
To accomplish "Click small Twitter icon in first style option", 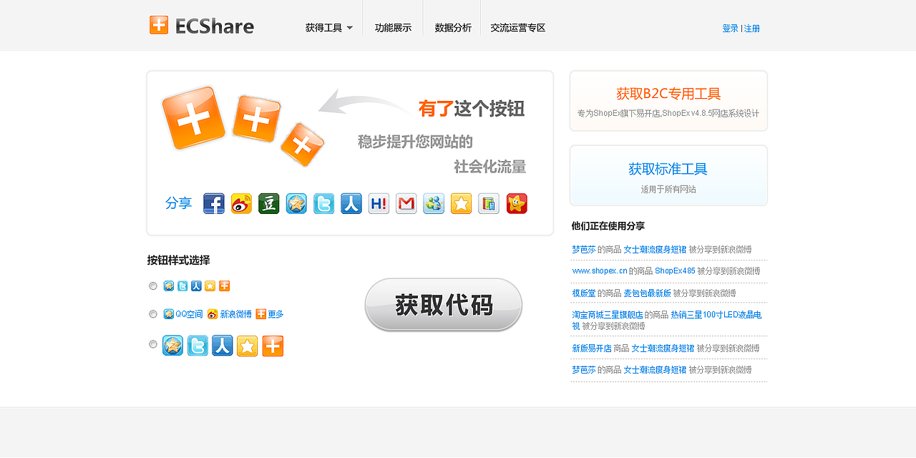I will pos(182,286).
